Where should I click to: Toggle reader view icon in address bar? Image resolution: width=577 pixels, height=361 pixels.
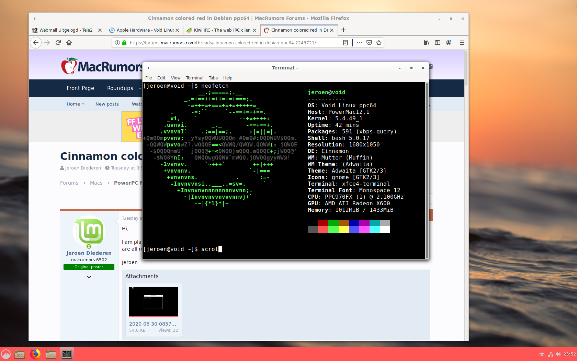point(346,43)
